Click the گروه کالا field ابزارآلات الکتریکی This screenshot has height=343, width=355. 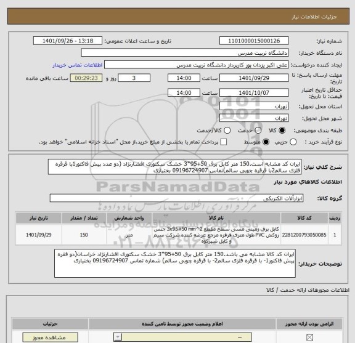point(176,198)
